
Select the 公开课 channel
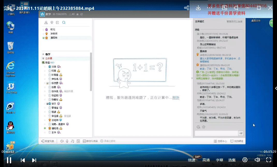[49, 59]
